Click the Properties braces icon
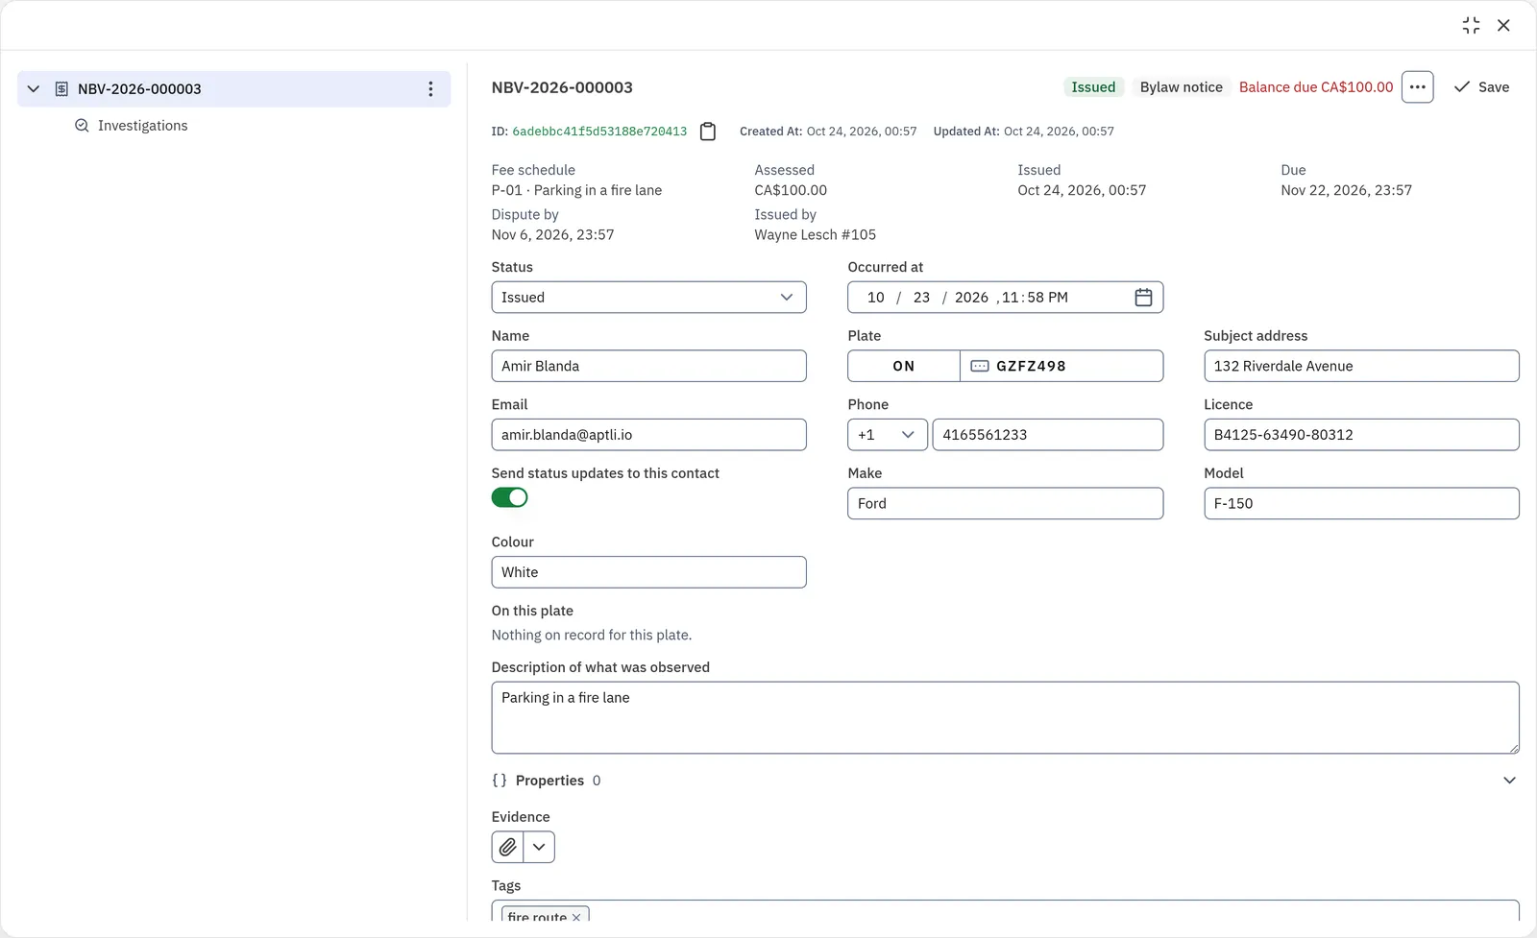This screenshot has height=938, width=1537. (500, 781)
